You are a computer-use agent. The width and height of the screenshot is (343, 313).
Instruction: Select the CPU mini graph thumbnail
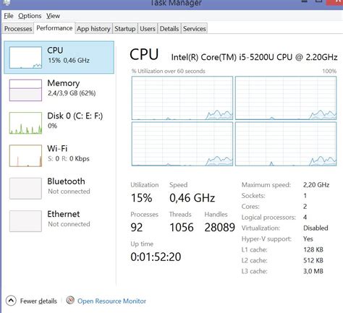(25, 58)
